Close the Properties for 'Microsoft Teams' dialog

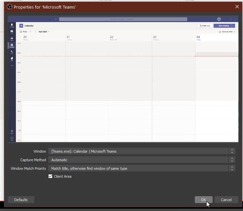click(x=237, y=7)
